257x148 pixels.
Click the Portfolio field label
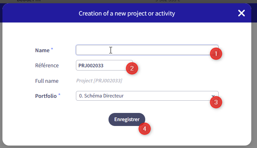46,96
